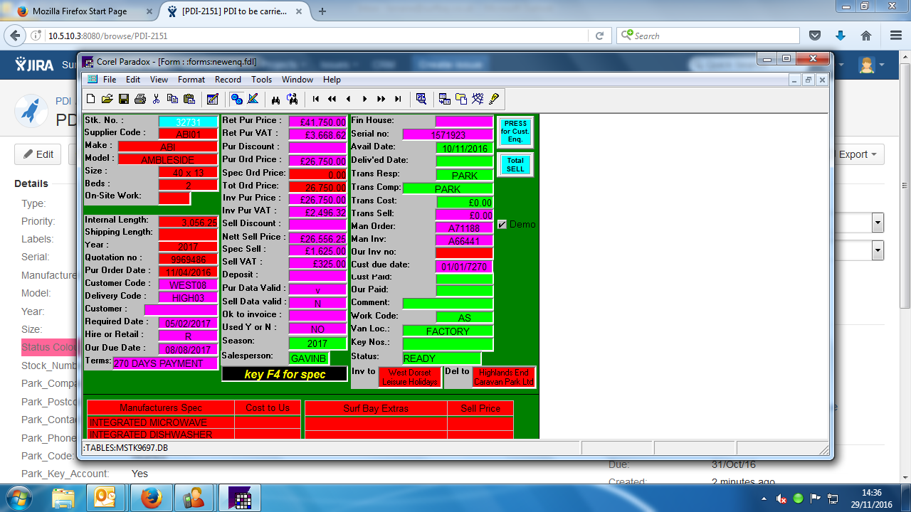Open the Tools menu in Paradox
This screenshot has width=911, height=512.
(261, 80)
